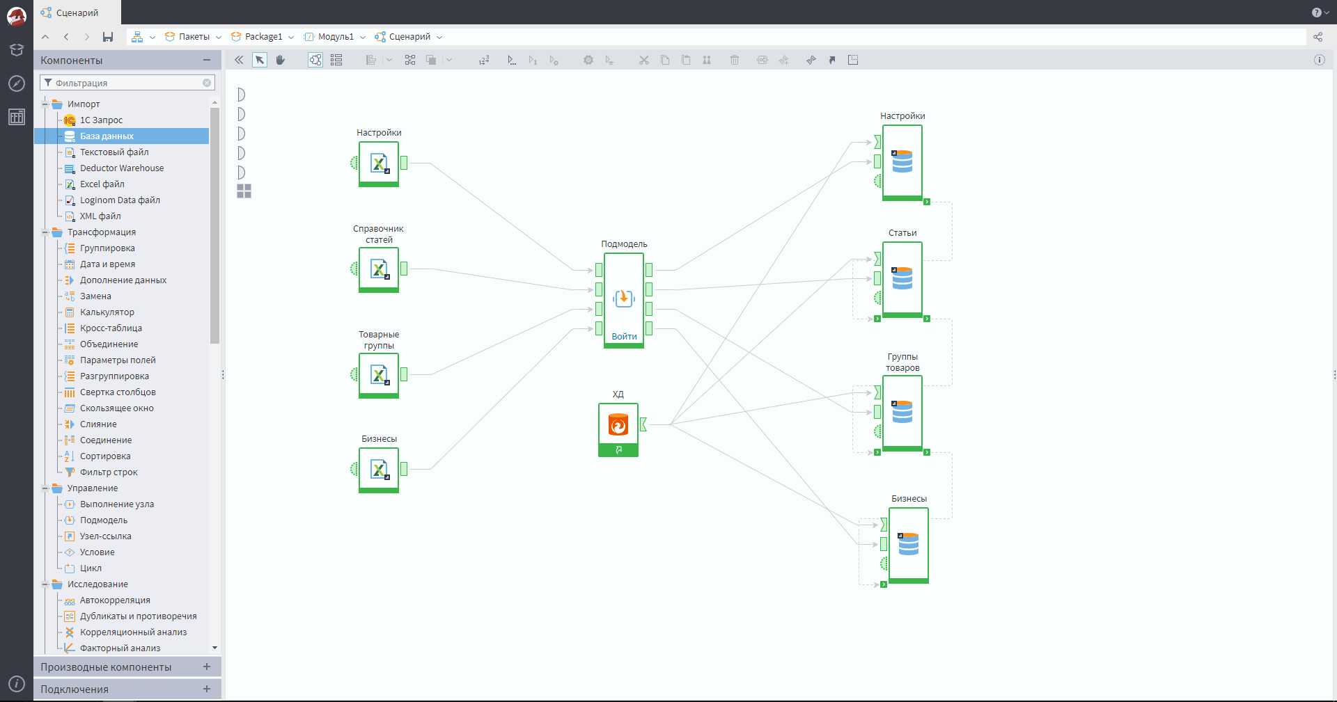
Task: Select the Справочник статей Excel node
Action: point(379,270)
